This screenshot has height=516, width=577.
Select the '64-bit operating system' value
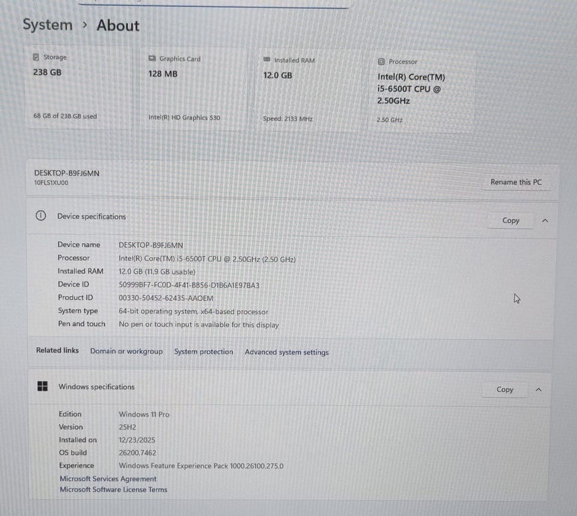coord(193,312)
